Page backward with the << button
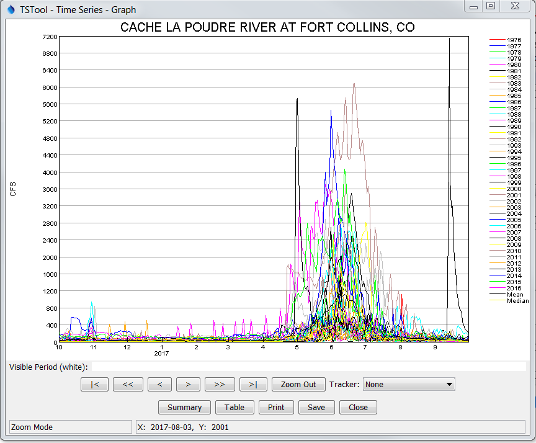 click(x=128, y=384)
